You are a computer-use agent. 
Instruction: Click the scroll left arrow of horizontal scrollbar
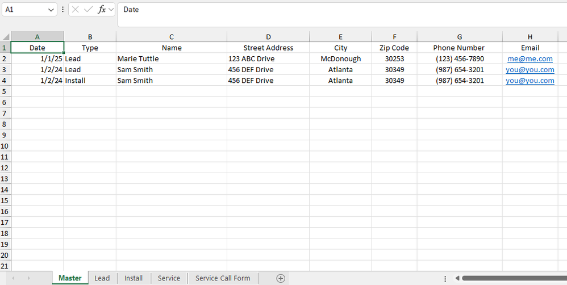(457, 278)
